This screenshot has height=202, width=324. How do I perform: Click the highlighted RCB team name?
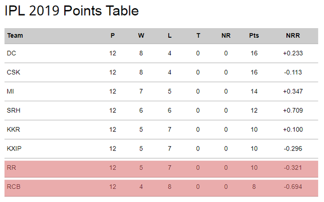coord(14,187)
